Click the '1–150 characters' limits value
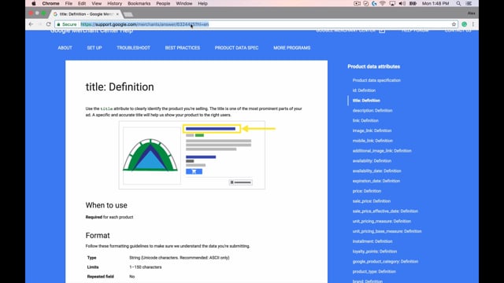 [145, 267]
